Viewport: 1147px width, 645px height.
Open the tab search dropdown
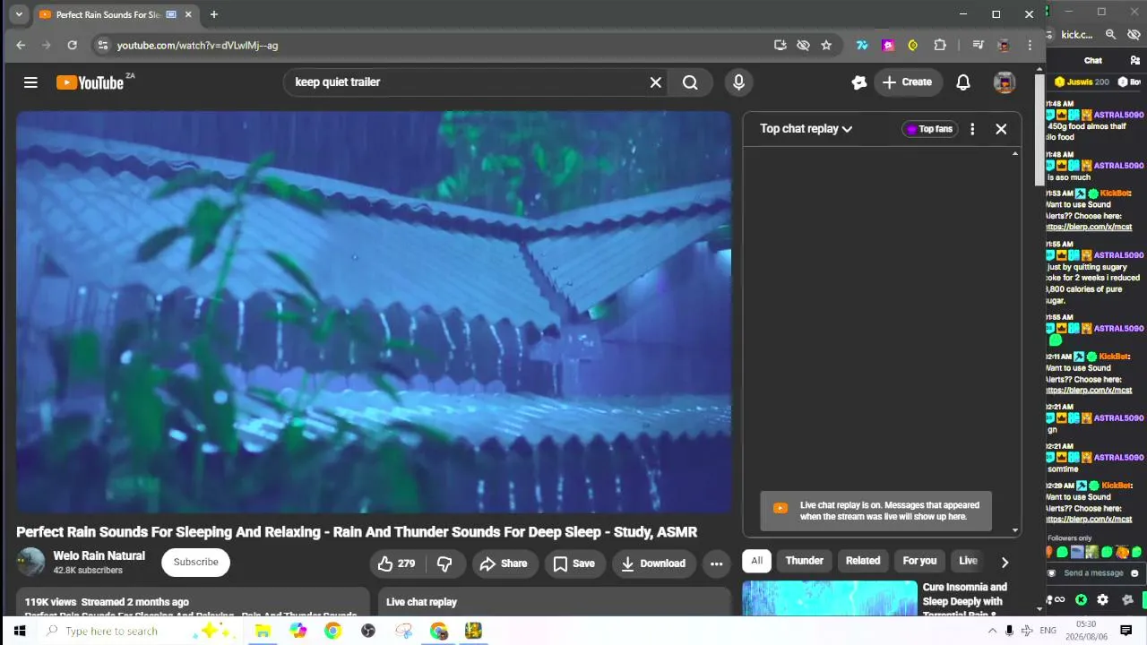click(19, 14)
